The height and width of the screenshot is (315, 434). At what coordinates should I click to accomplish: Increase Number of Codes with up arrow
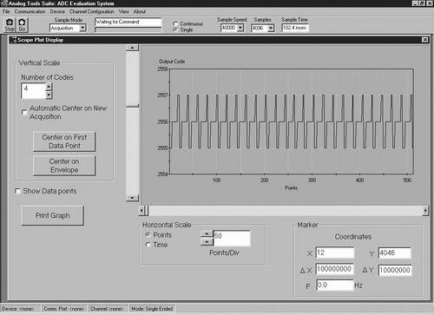[49, 87]
